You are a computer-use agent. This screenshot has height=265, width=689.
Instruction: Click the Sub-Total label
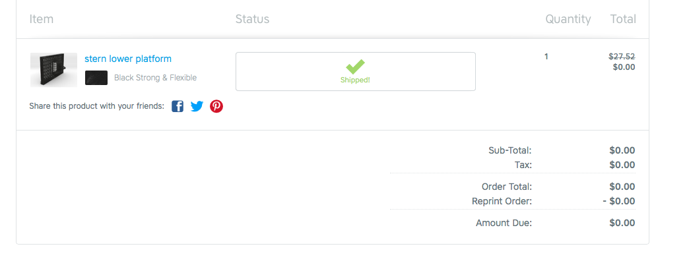tap(509, 150)
